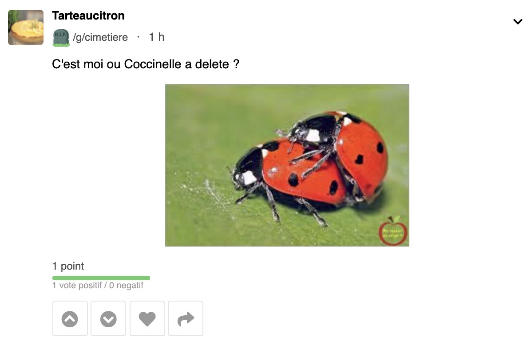Open Tarteaucitron's lemon tart avatar
The height and width of the screenshot is (353, 531).
pos(26,27)
